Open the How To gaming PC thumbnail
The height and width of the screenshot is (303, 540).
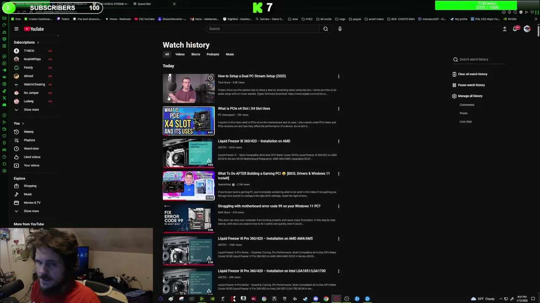point(189,186)
